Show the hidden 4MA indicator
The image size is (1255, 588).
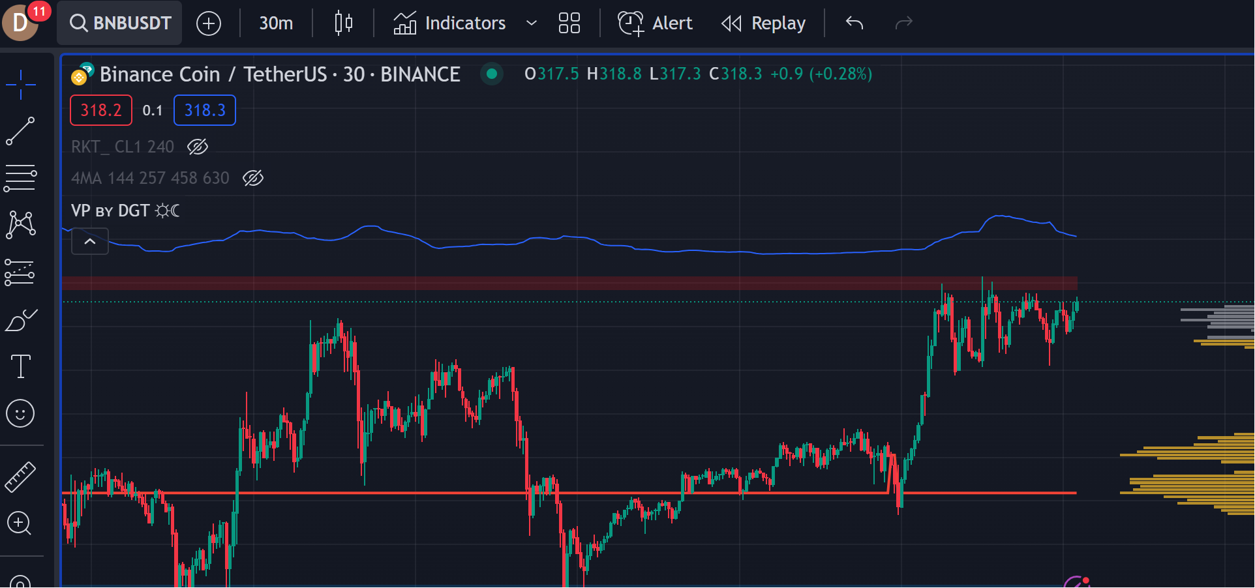pos(253,178)
